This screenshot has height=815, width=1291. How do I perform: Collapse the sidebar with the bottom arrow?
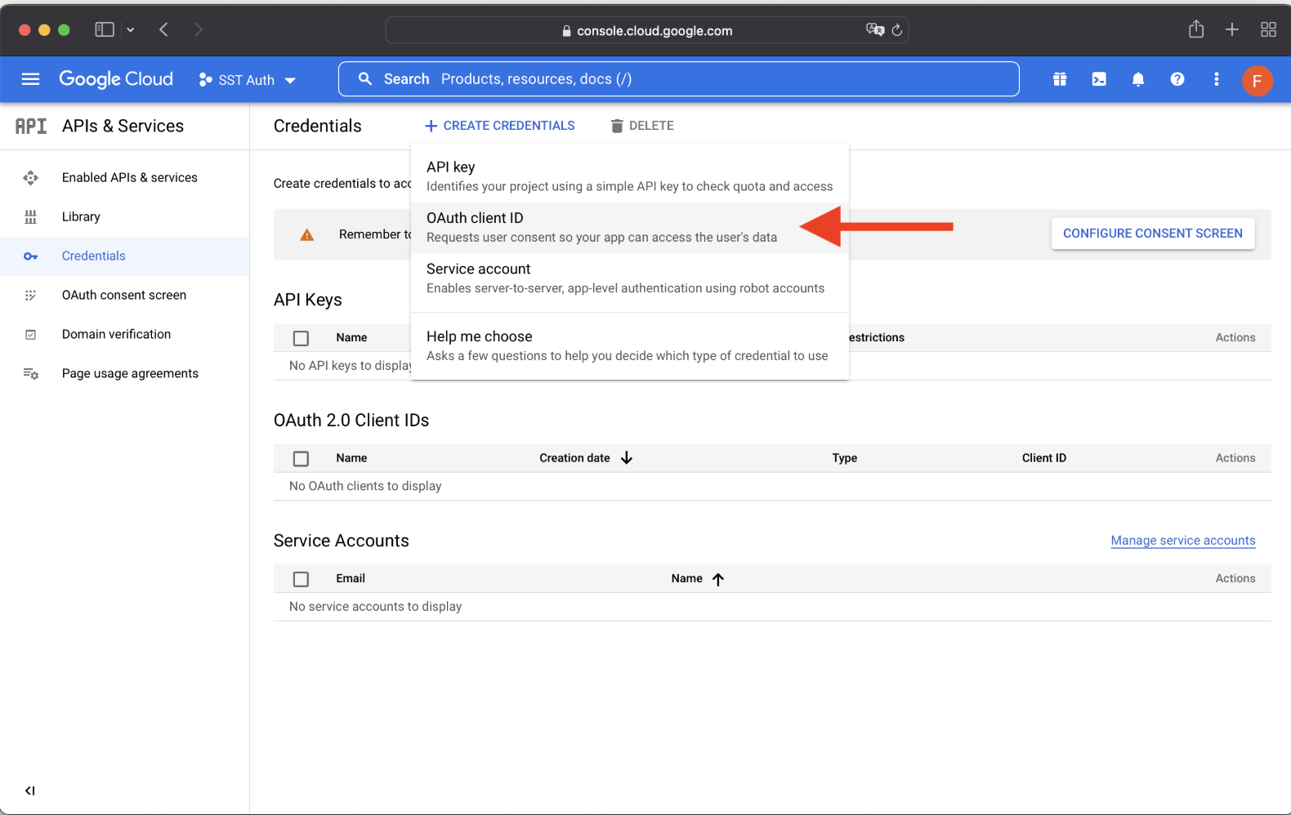(x=30, y=791)
